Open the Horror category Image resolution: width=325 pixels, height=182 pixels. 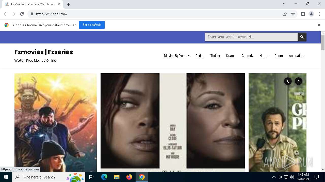tap(264, 56)
